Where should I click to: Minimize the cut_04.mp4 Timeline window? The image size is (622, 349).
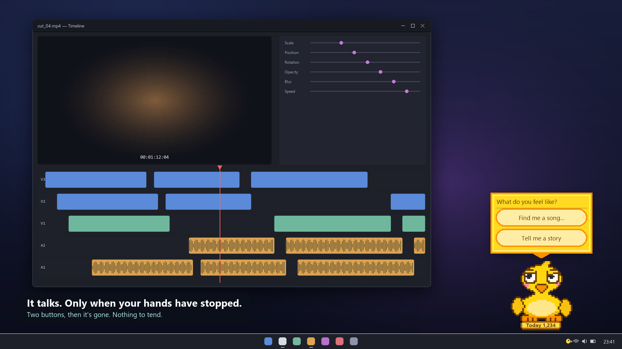tap(403, 26)
